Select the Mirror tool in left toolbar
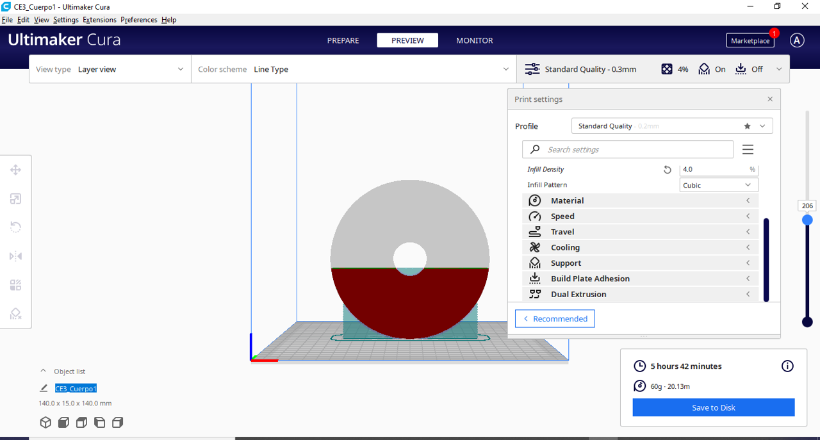This screenshot has height=440, width=820. point(16,256)
